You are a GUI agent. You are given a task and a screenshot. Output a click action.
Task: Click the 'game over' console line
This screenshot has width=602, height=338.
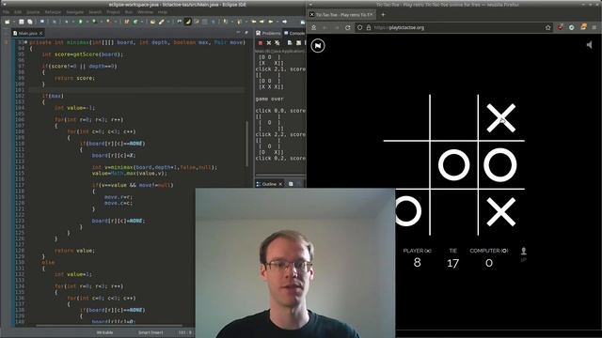point(270,99)
